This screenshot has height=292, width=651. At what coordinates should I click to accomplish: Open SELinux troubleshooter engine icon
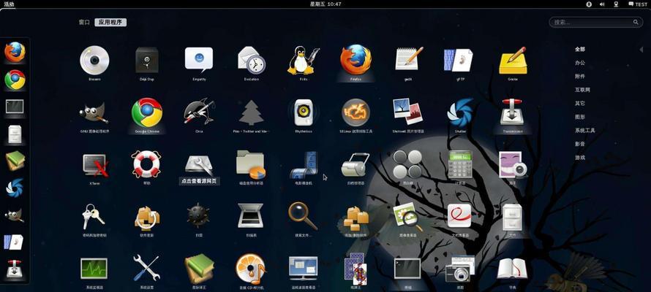(x=355, y=112)
